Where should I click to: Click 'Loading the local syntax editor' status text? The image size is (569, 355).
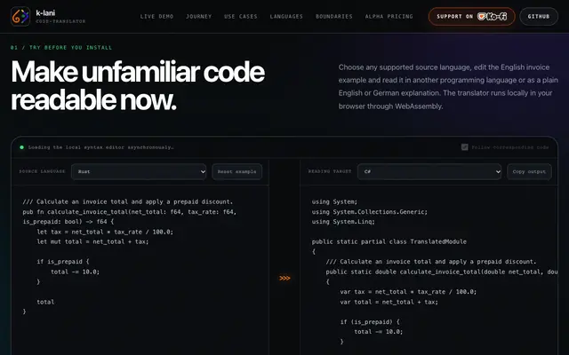click(100, 147)
